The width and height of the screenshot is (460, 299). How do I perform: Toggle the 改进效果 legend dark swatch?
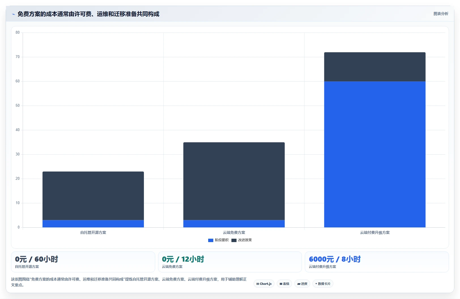pos(234,240)
